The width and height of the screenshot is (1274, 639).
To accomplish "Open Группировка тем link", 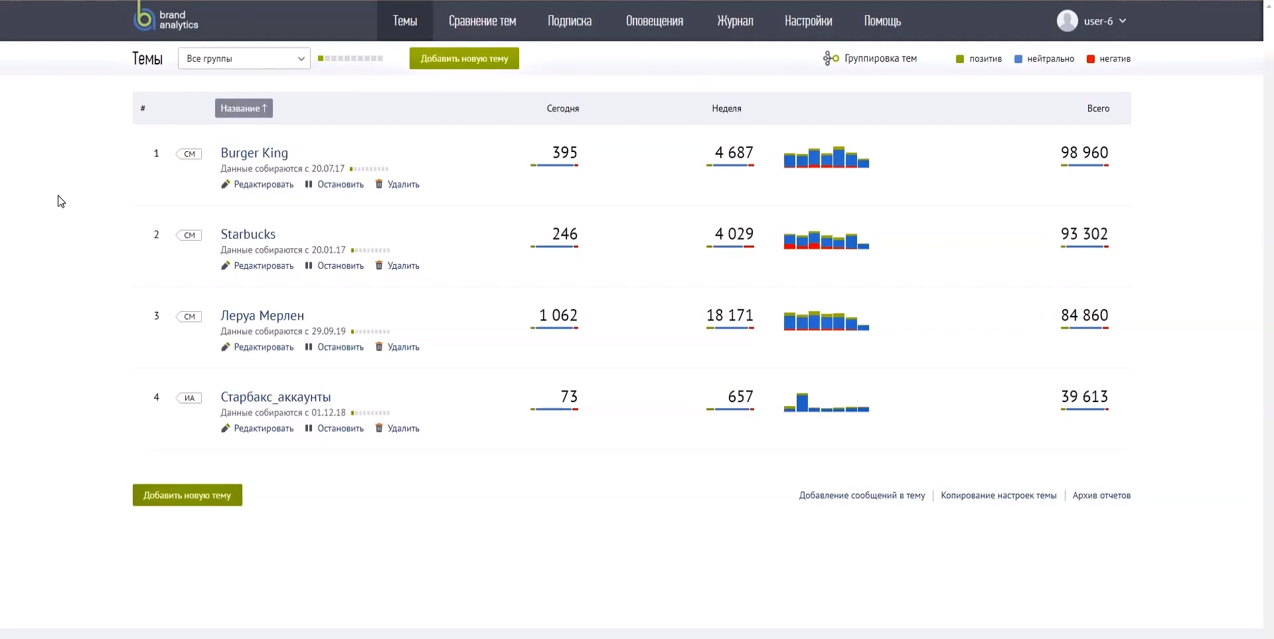I will [880, 58].
